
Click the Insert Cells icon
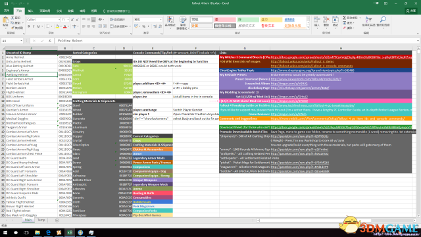coord(317,20)
